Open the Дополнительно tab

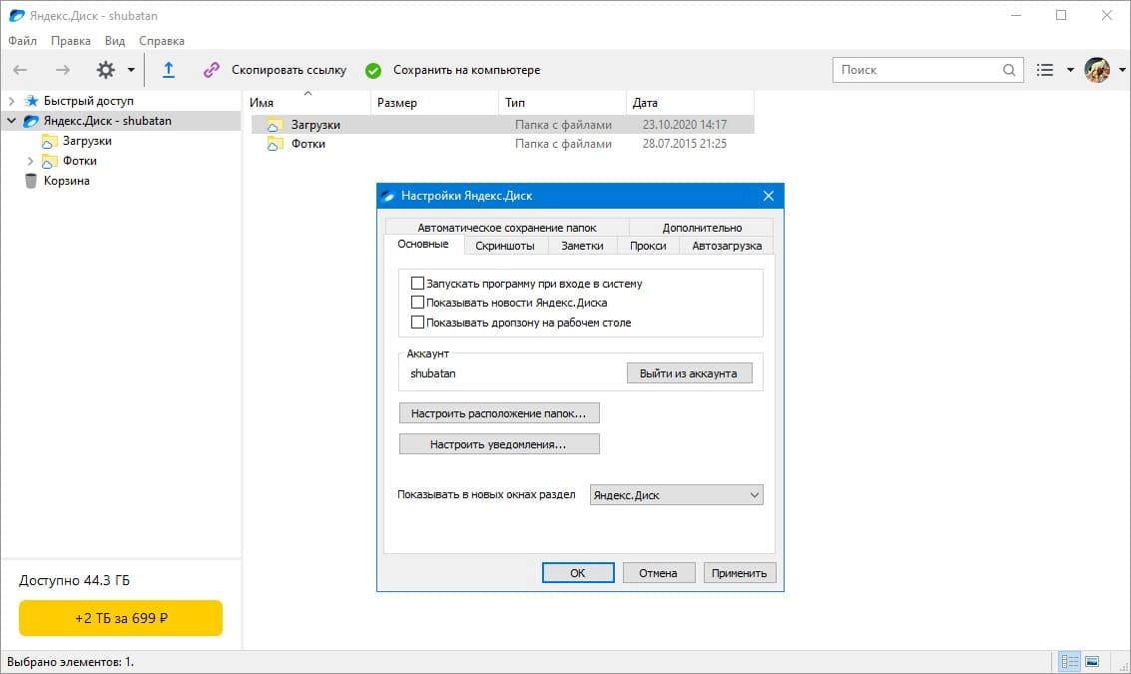click(x=702, y=228)
